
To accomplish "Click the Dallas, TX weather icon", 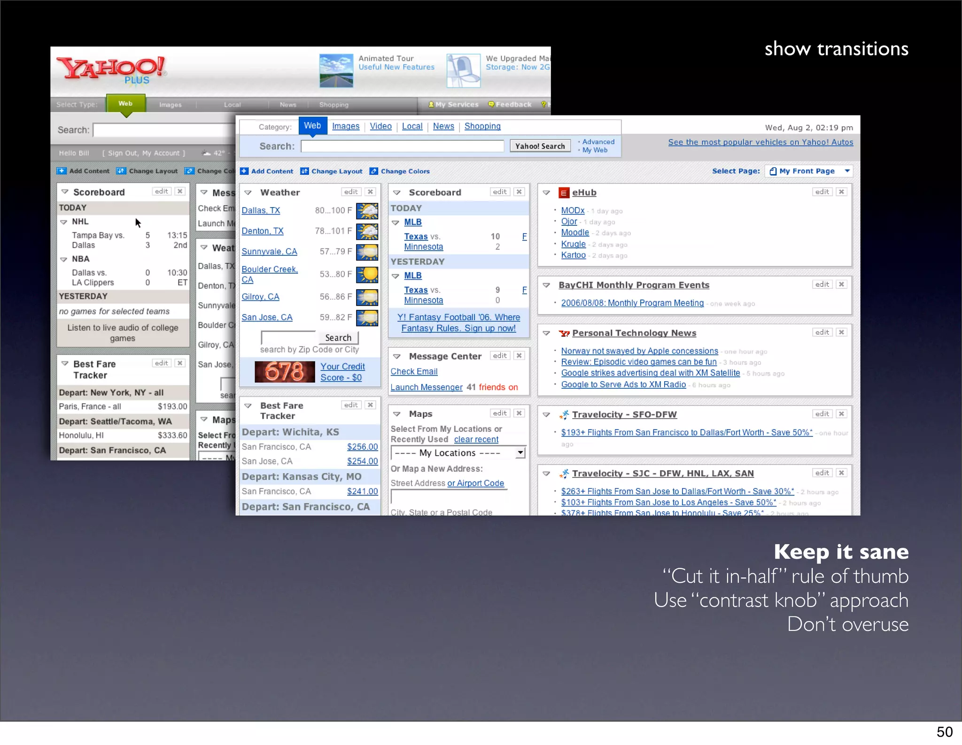I will click(367, 211).
